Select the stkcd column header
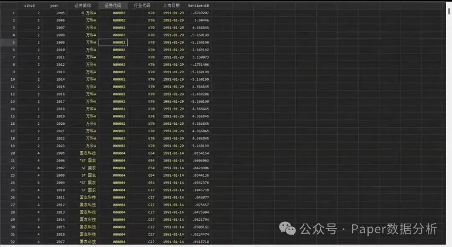The height and width of the screenshot is (247, 452). (29, 5)
